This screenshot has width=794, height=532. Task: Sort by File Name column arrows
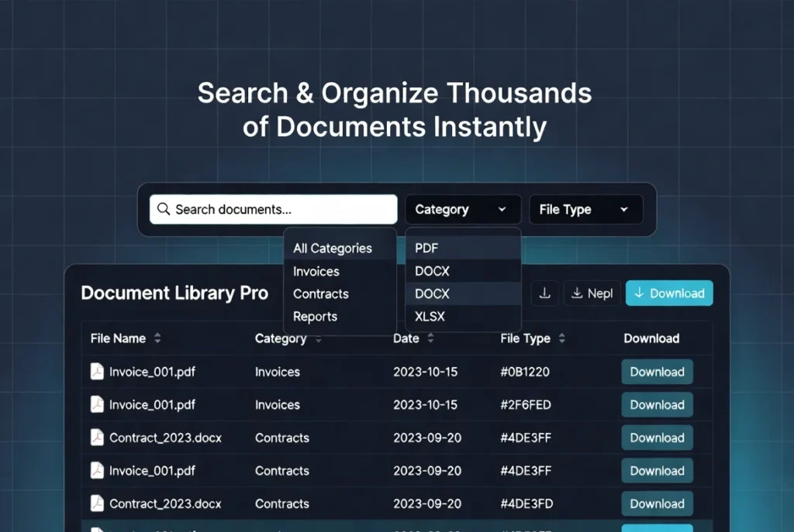157,338
